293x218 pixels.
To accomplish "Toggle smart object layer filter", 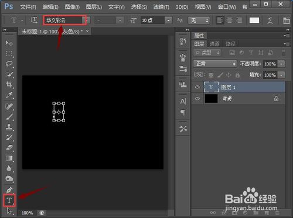I will click(271, 53).
